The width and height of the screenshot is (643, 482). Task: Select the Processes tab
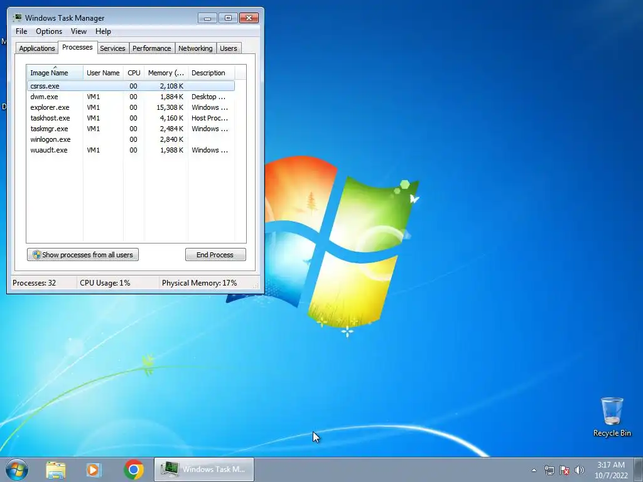click(77, 47)
